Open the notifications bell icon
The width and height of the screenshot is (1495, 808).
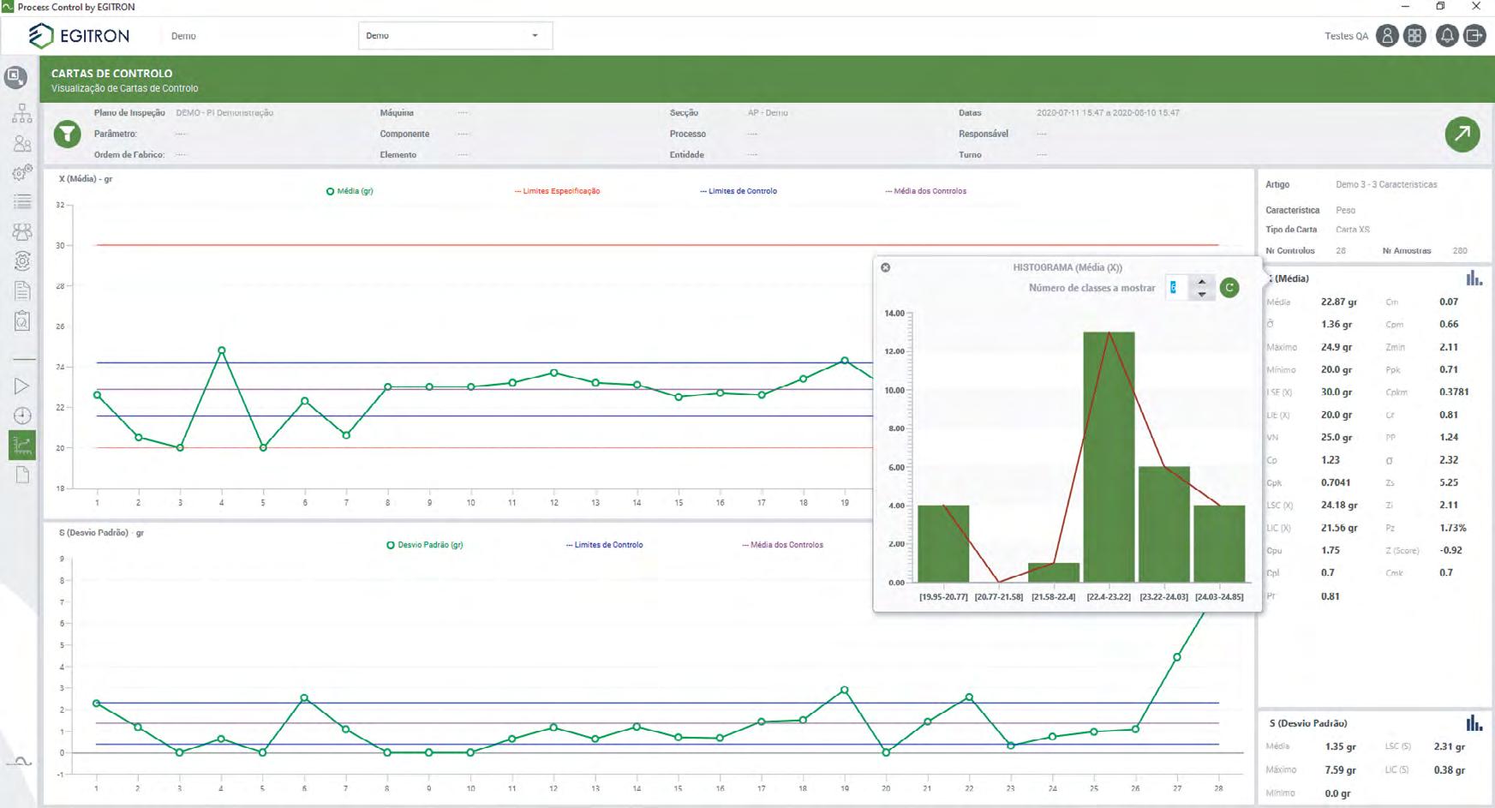1447,36
